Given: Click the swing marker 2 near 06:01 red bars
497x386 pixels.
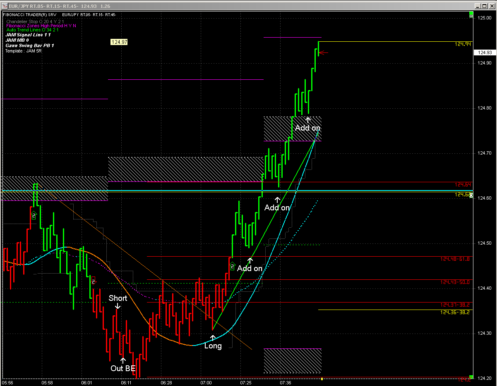Looking at the screenshot, I should tap(94, 281).
